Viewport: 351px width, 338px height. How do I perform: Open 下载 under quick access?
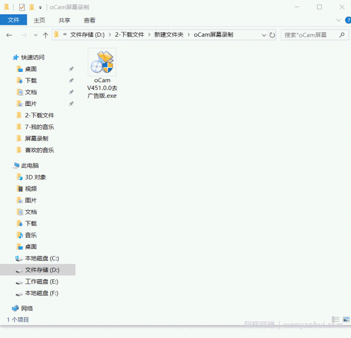[31, 81]
